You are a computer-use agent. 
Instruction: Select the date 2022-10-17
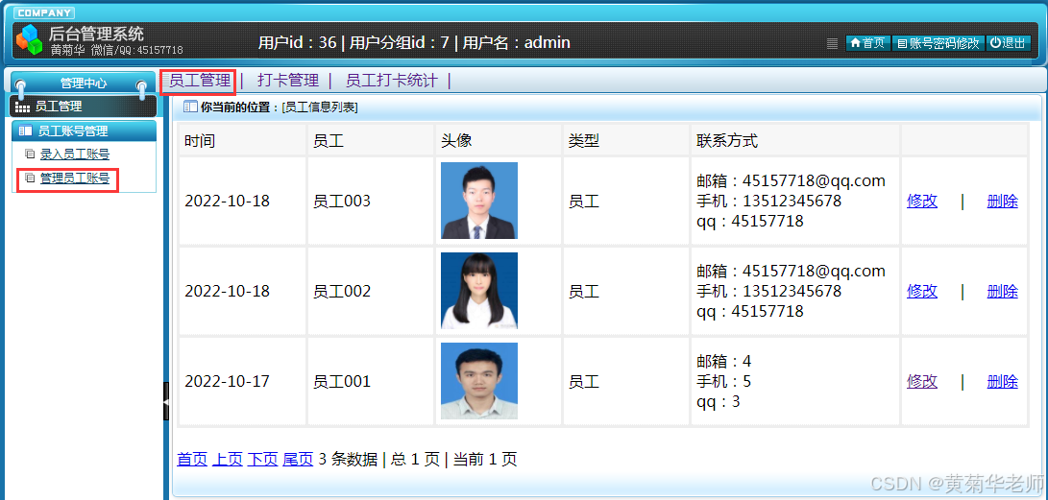click(228, 381)
